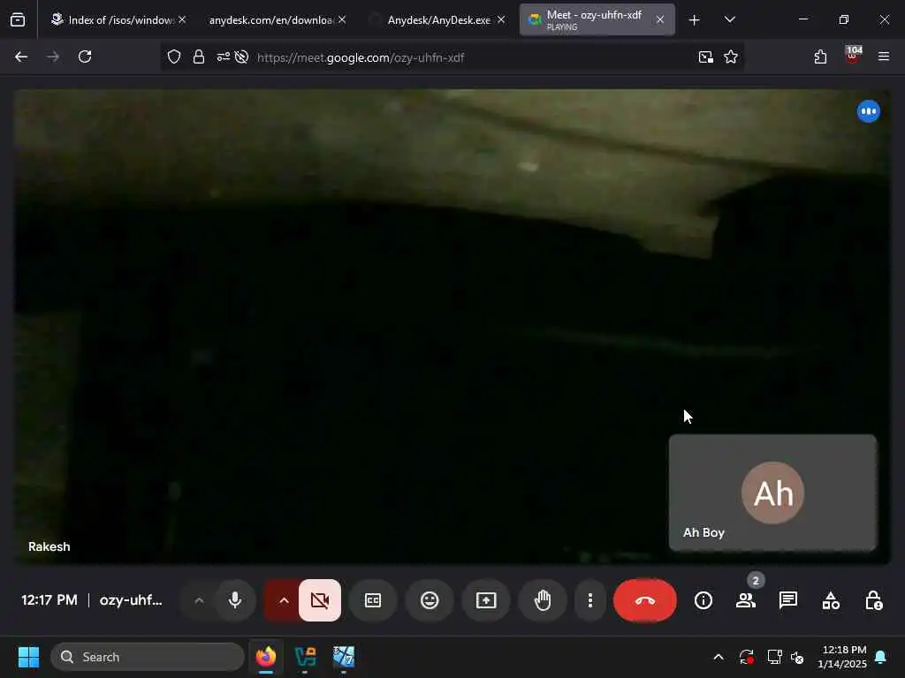Open network status tray icon
The height and width of the screenshot is (678, 905).
[773, 657]
